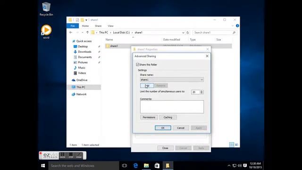Open the Recycle Bin desktop icon
Screen dimensions: 302x170
pyautogui.click(x=46, y=9)
